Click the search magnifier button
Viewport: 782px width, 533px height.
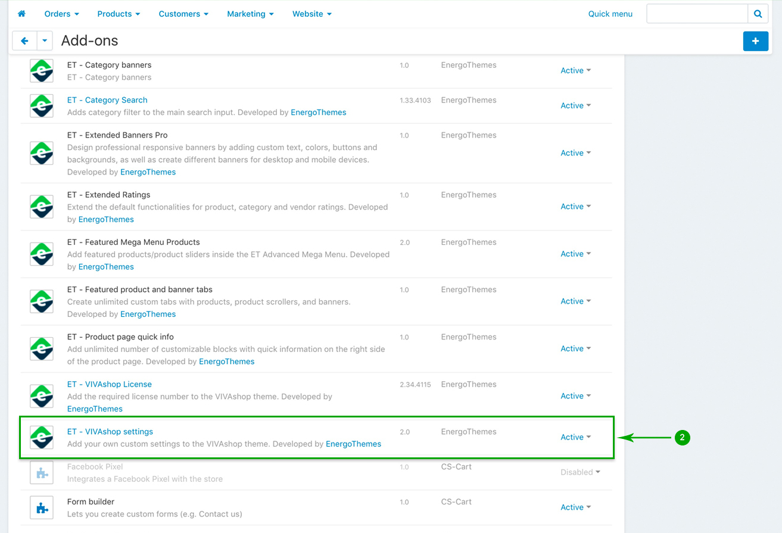pyautogui.click(x=758, y=14)
